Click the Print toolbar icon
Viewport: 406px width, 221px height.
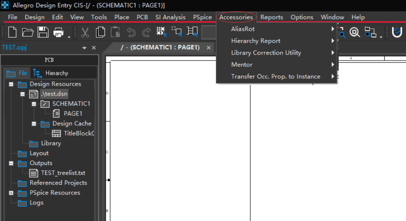(59, 32)
